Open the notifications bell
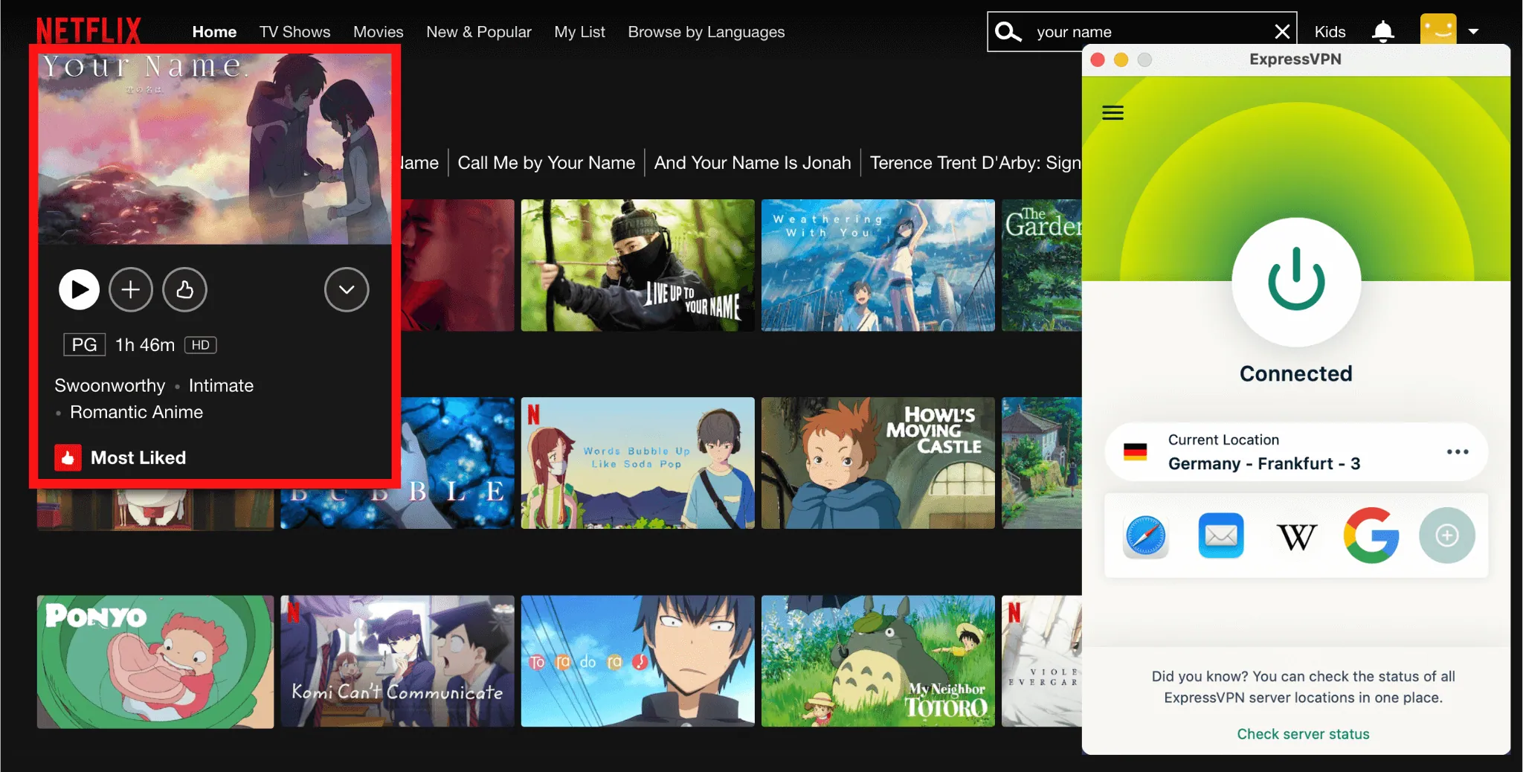The height and width of the screenshot is (772, 1523). click(x=1382, y=32)
